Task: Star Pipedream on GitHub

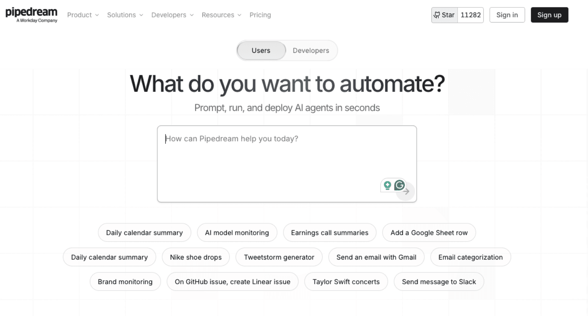Action: (445, 15)
